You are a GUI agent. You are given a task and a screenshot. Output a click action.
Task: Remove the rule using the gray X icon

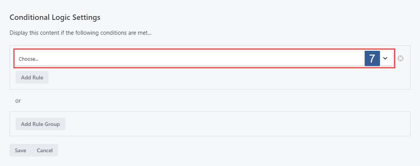401,58
